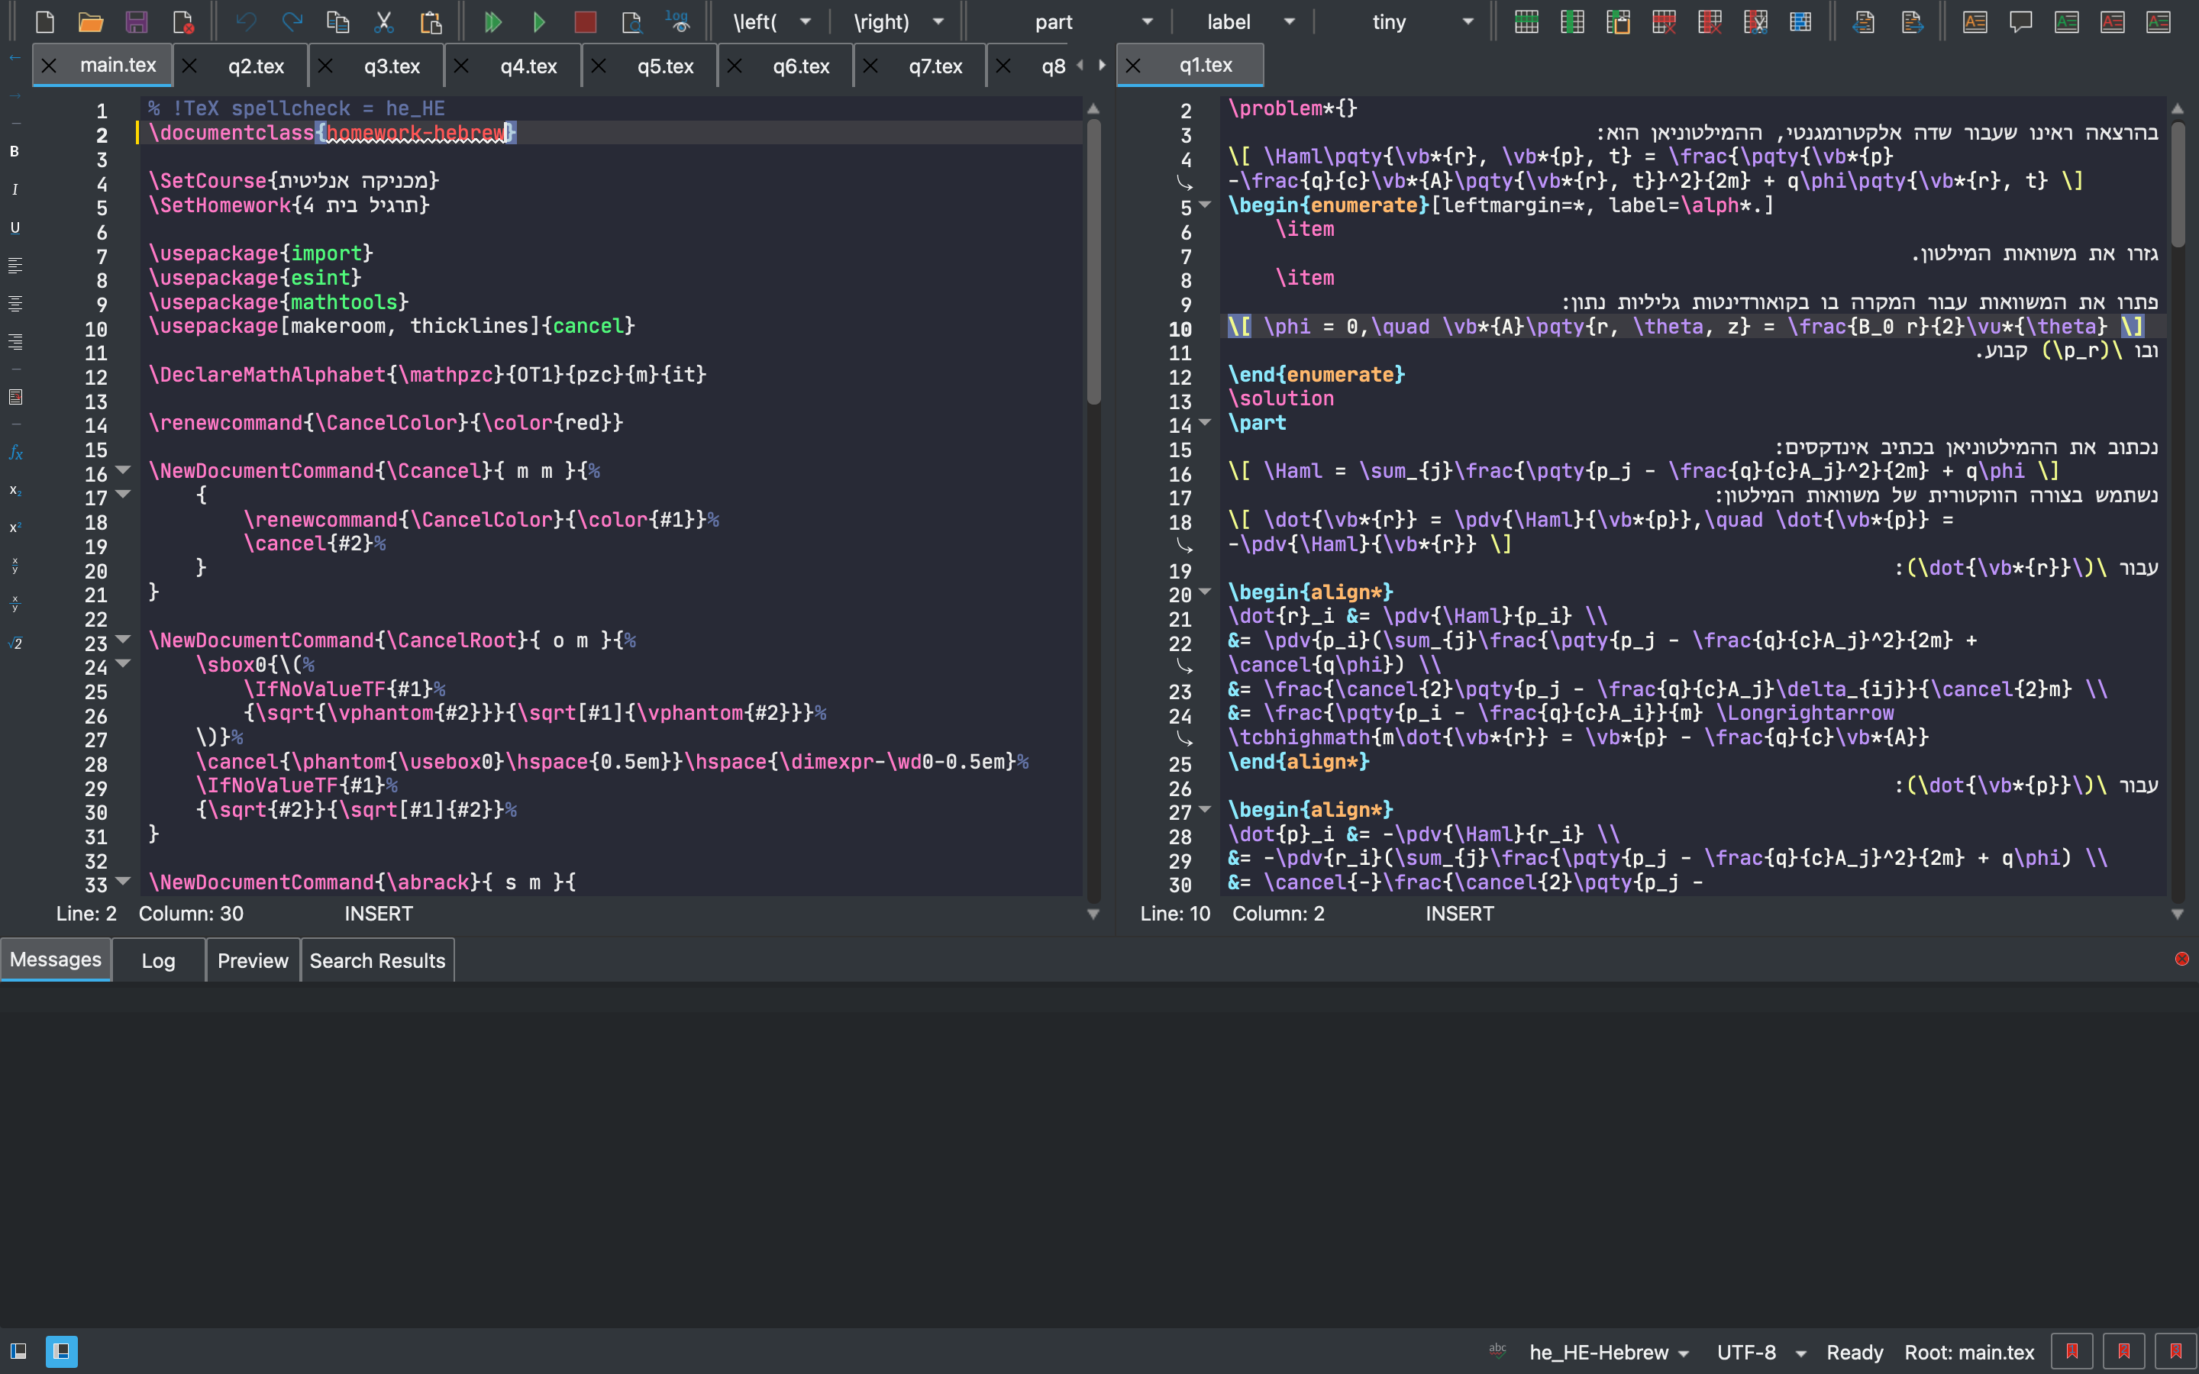Image resolution: width=2199 pixels, height=1374 pixels.
Task: Click the Save file floppy icon
Action: tap(137, 22)
